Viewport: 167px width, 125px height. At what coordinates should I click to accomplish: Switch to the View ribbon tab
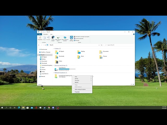[51, 34]
